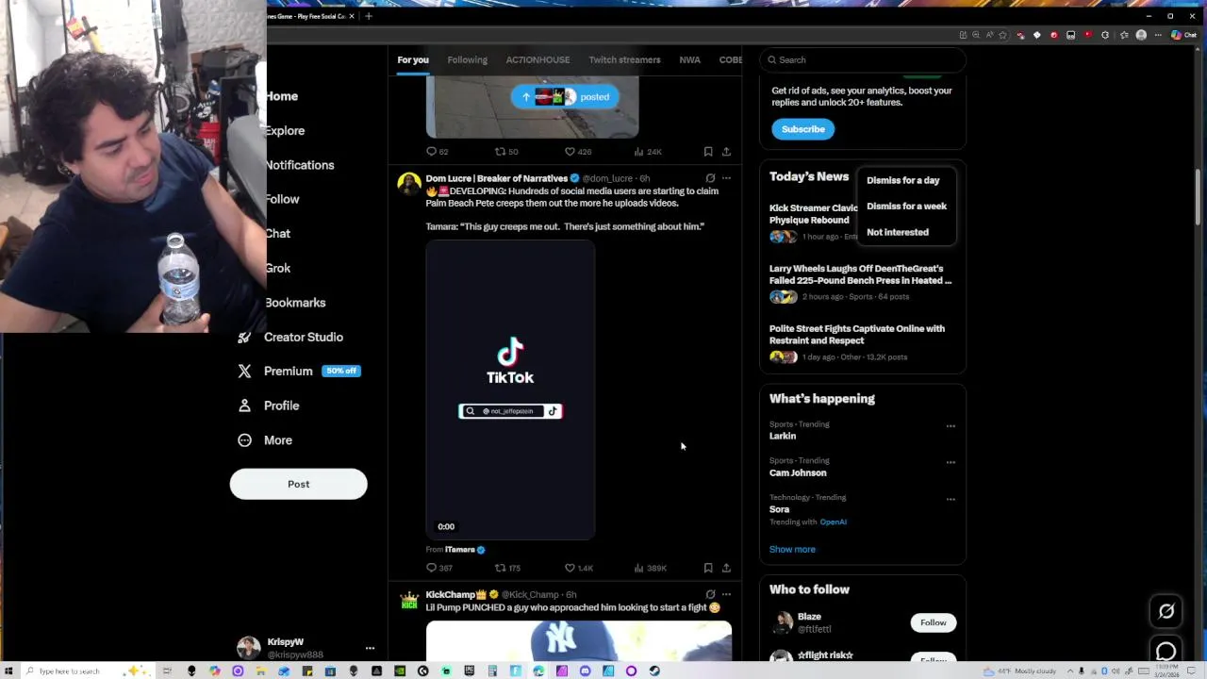Screen dimensions: 1207x679
Task: Switch to the Following tab
Action: pyautogui.click(x=467, y=59)
